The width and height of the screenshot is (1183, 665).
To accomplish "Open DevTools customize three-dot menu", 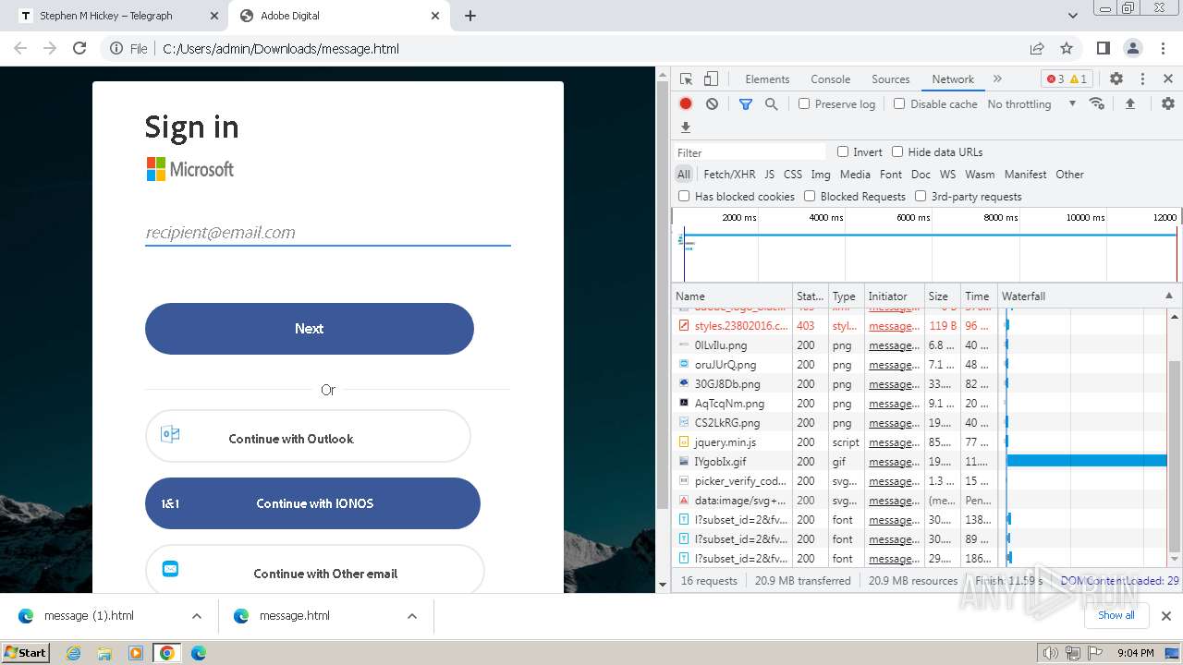I will 1142,79.
